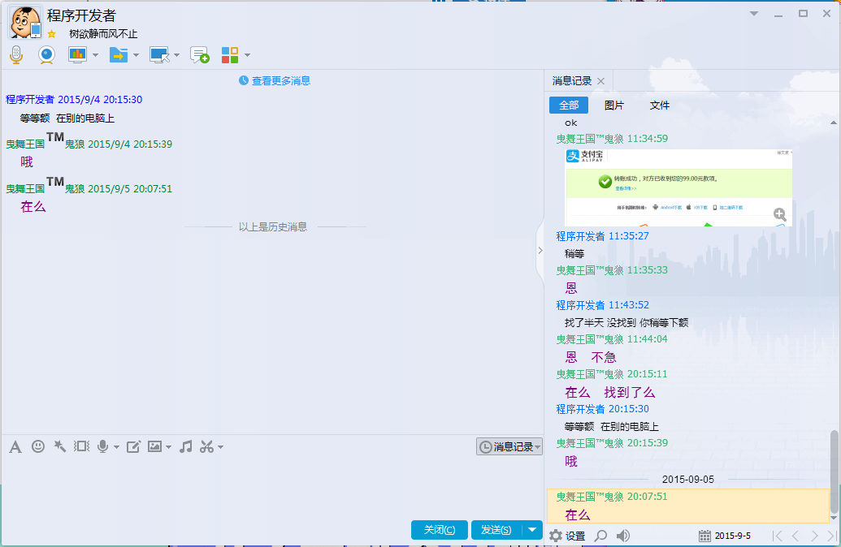Click scrollbar up arrow in history panel
Screen dimensions: 841x547
(834, 123)
